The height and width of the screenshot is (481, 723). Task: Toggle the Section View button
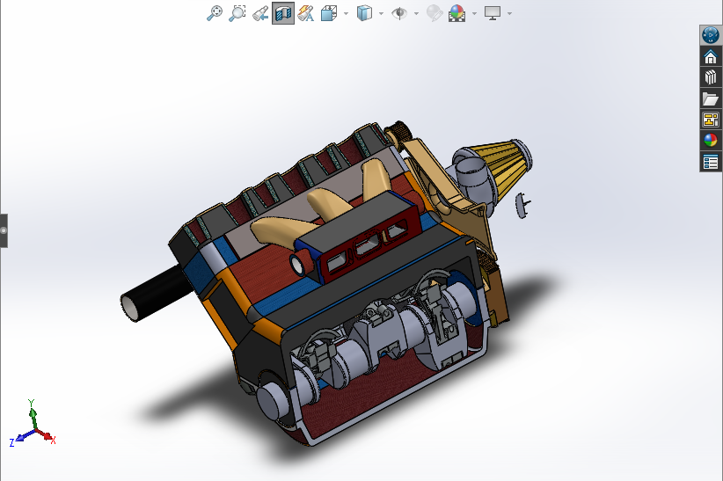point(283,13)
